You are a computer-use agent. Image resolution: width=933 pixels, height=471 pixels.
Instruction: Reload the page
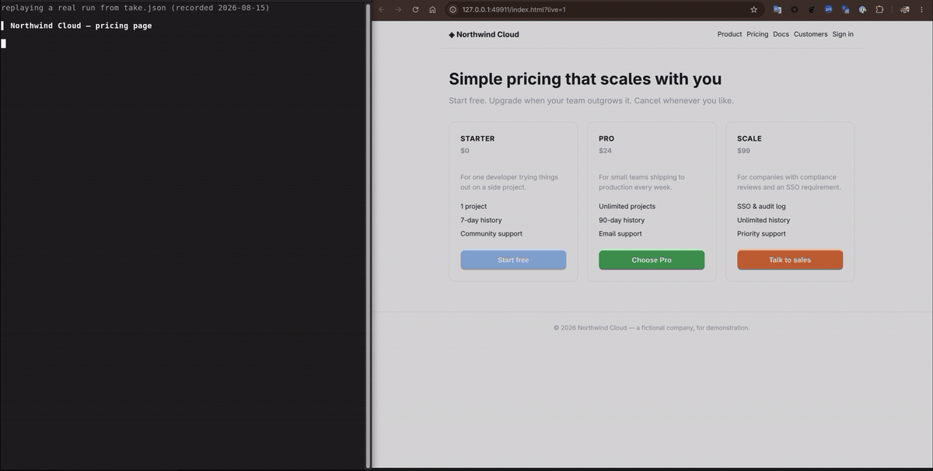click(415, 9)
